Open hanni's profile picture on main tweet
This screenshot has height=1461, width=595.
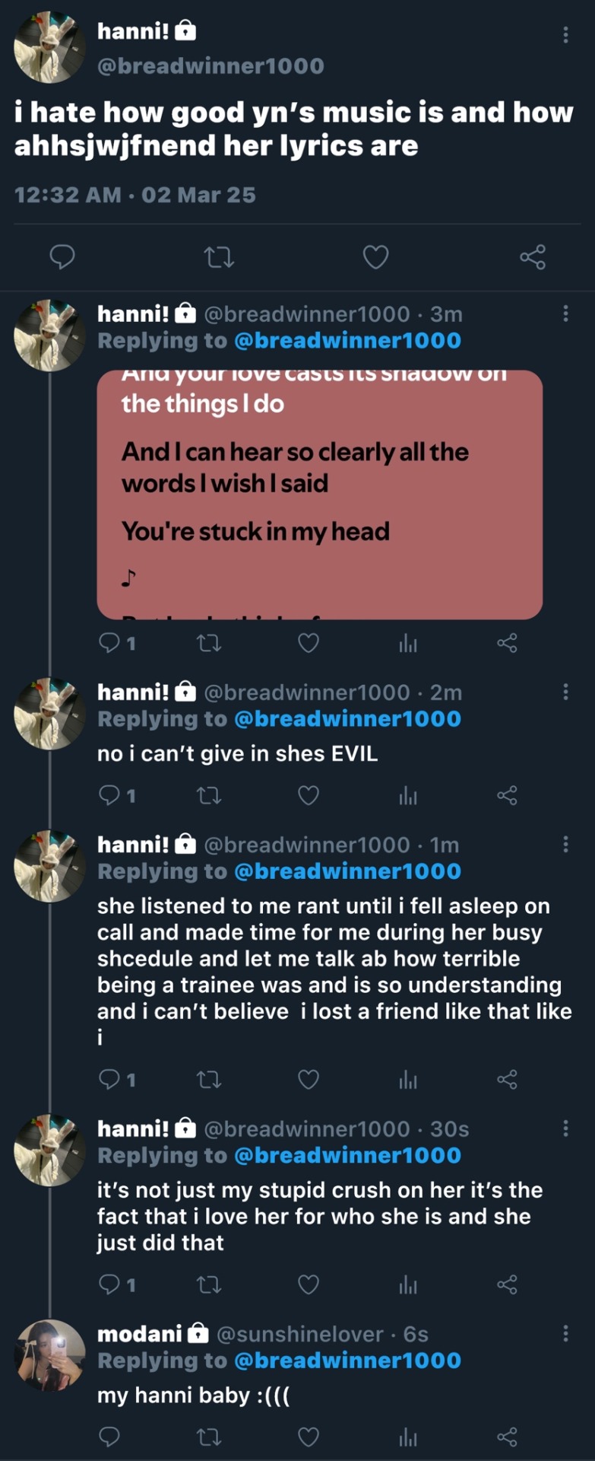click(50, 47)
